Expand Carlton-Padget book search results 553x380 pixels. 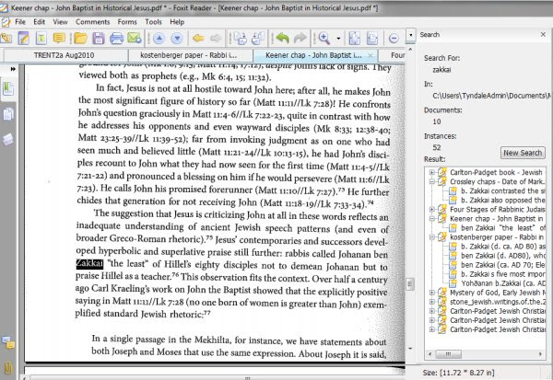point(432,172)
